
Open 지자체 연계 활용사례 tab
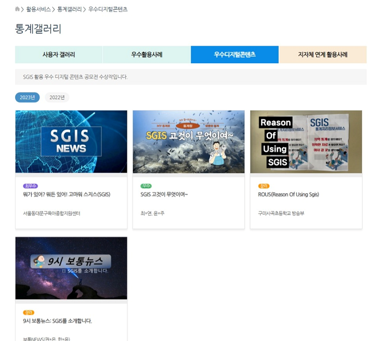323,54
